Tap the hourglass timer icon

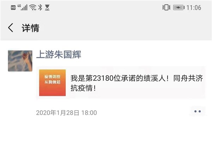pos(47,7)
